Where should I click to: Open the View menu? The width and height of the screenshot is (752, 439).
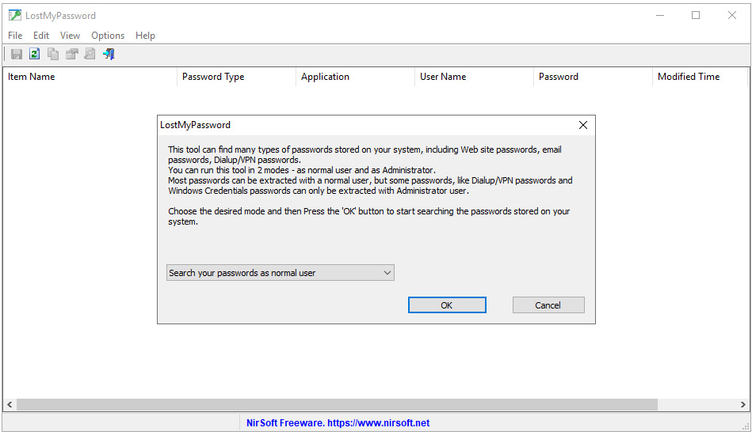click(x=70, y=36)
